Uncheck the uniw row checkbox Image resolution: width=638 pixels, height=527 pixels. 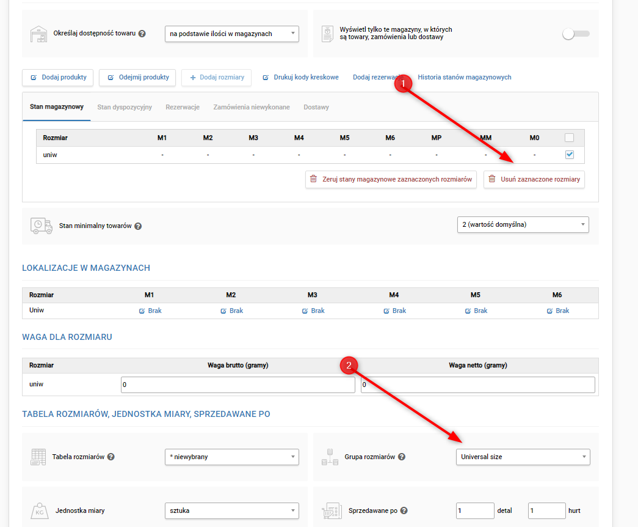[x=570, y=155]
